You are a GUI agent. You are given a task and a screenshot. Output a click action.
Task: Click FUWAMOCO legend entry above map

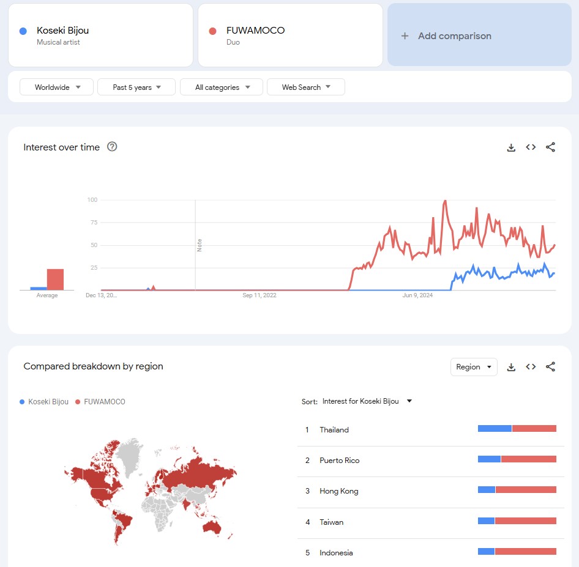100,402
